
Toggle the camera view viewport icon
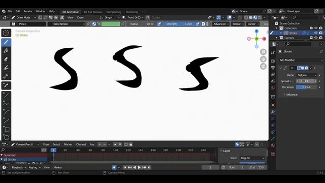263,67
